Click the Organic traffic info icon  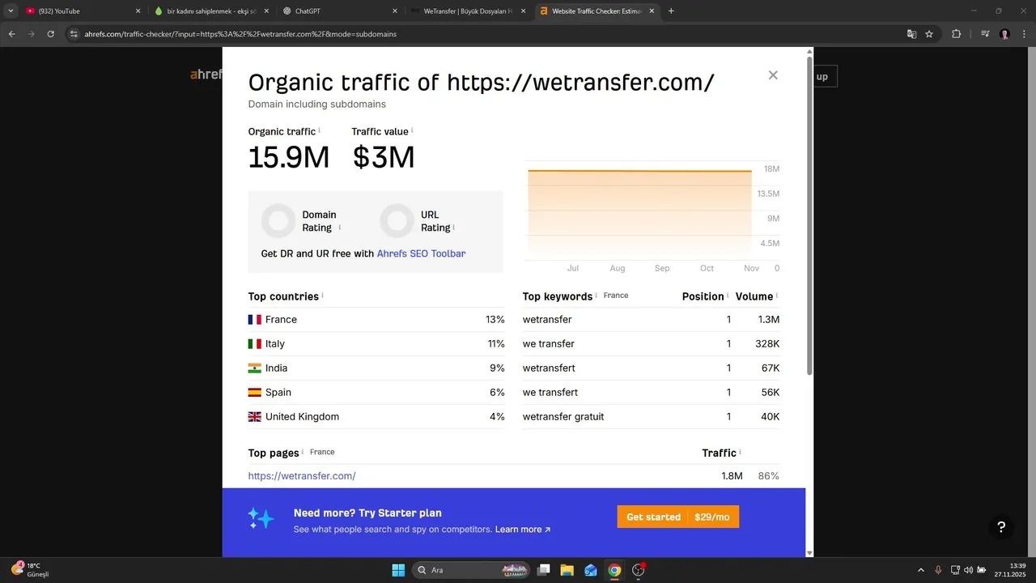click(x=319, y=130)
